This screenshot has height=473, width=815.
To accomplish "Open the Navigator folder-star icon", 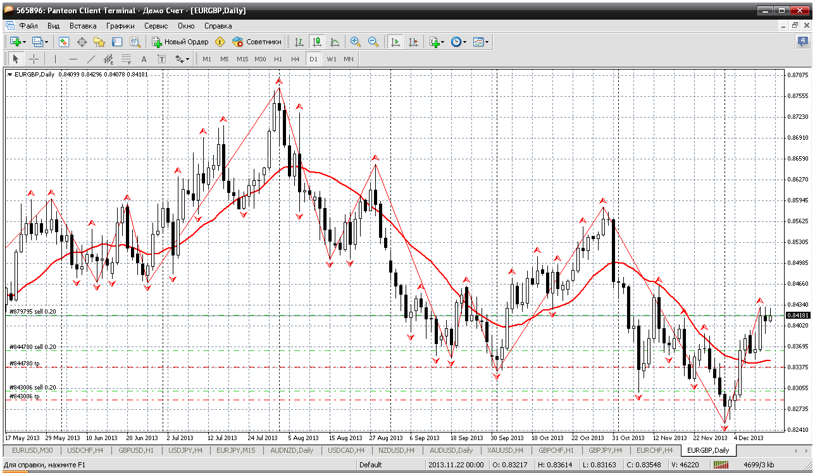I will click(x=99, y=42).
